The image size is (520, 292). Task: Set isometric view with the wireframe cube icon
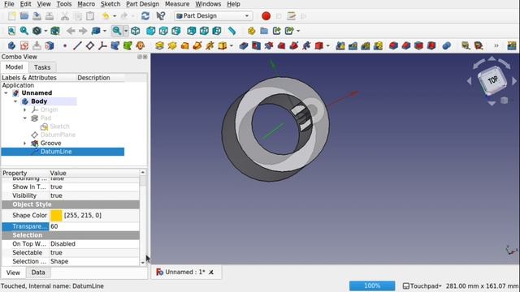pos(136,31)
